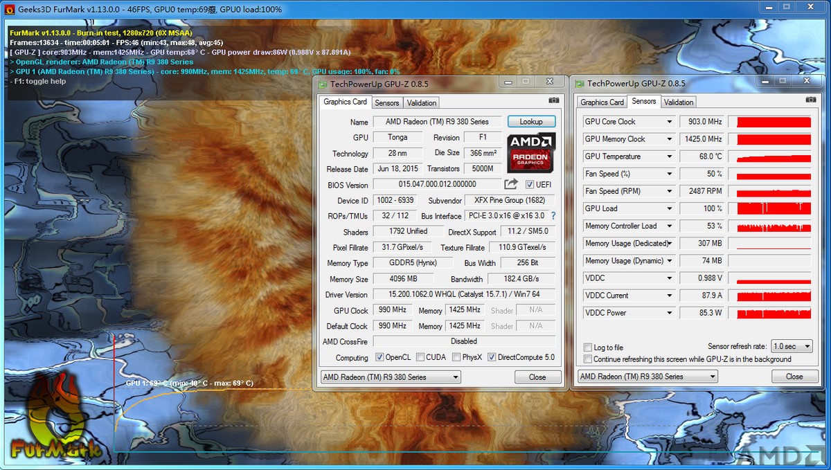The image size is (831, 470).
Task: Click the Bandwidth value "182.4 GB/s"
Action: (521, 279)
